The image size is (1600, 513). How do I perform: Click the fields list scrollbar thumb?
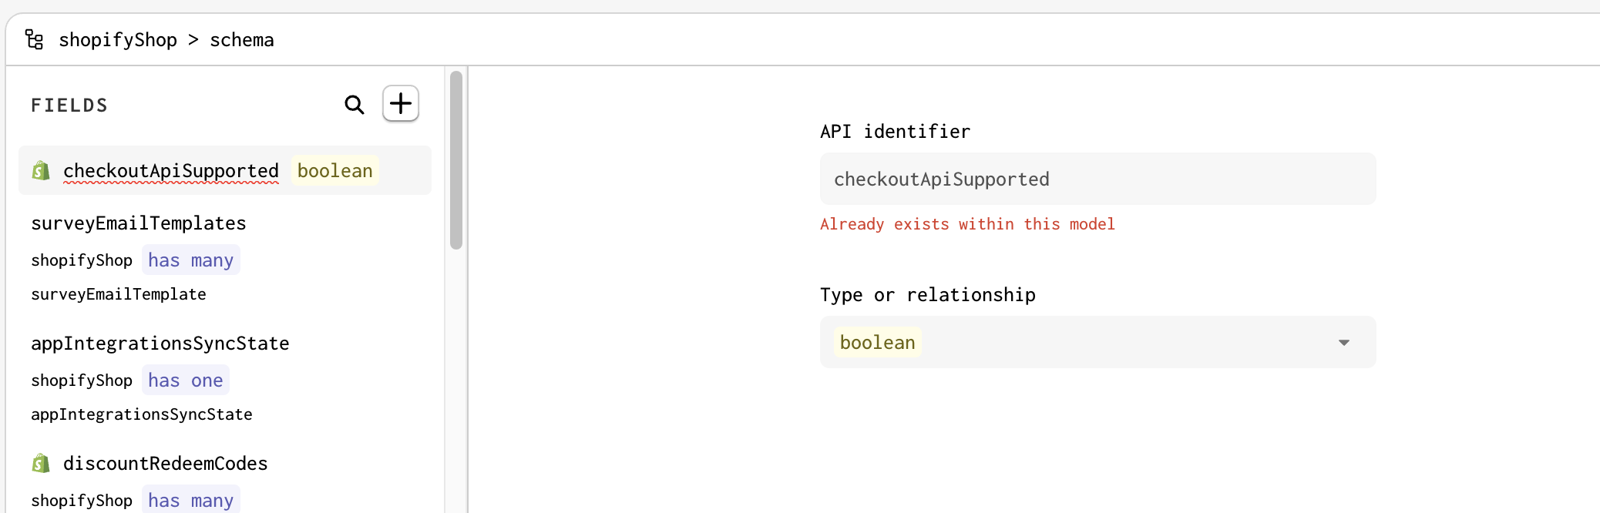(x=456, y=160)
